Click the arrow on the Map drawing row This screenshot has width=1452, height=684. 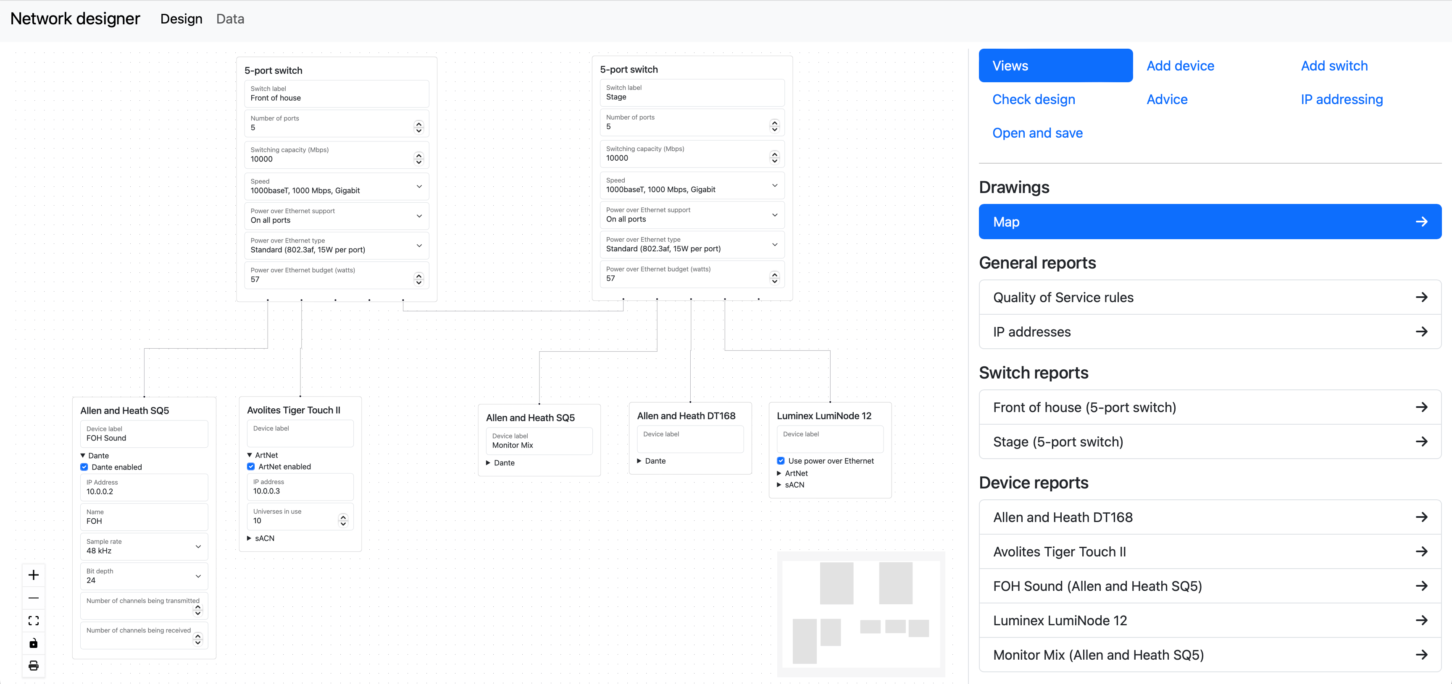[x=1421, y=222]
